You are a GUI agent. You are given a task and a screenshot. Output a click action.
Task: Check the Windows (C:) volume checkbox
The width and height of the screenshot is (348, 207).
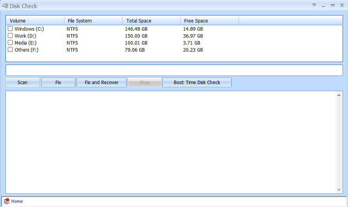[x=10, y=29]
